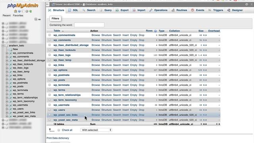
Task: Open navigation panel settings gear icon
Action: 27,12
